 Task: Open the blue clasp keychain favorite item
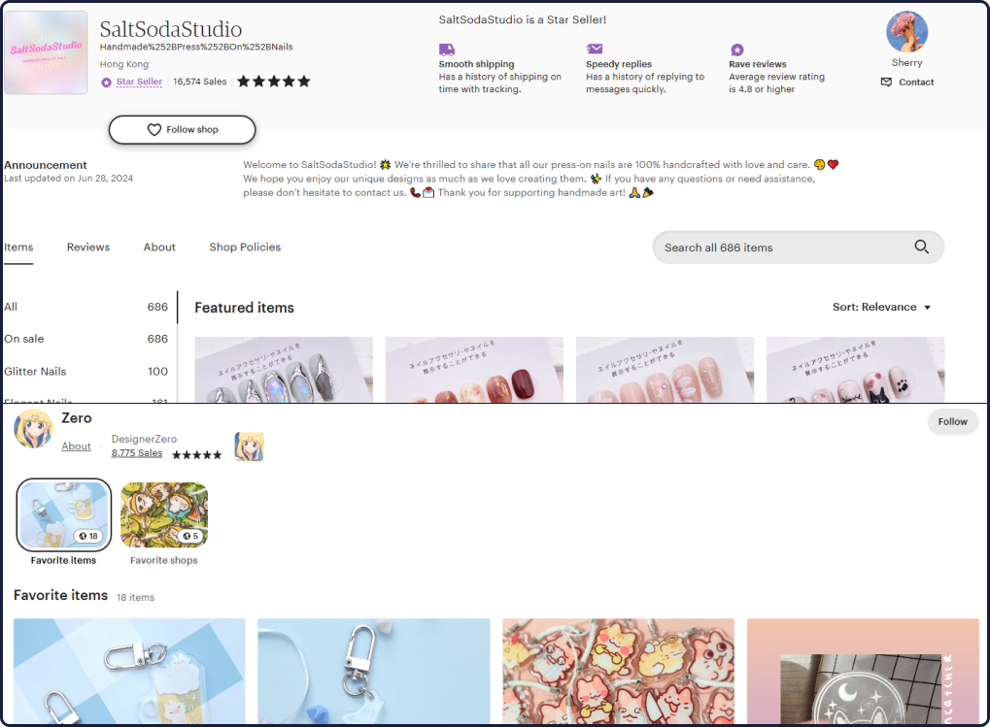point(374,671)
